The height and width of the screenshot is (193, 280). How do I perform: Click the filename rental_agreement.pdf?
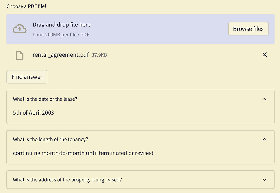pyautogui.click(x=60, y=55)
